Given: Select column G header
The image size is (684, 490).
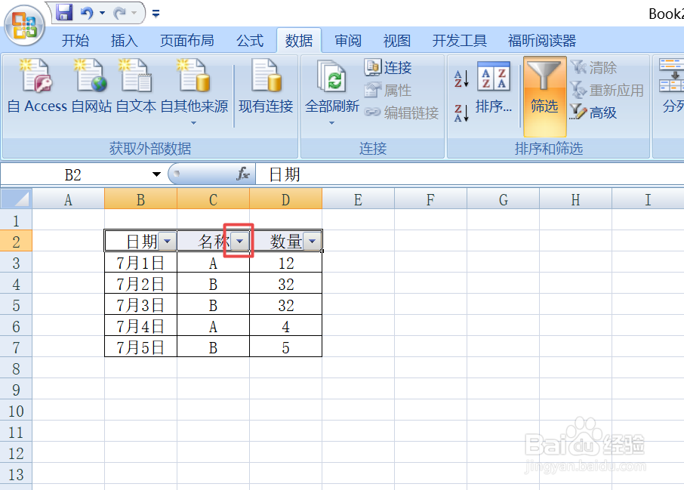Looking at the screenshot, I should [503, 199].
